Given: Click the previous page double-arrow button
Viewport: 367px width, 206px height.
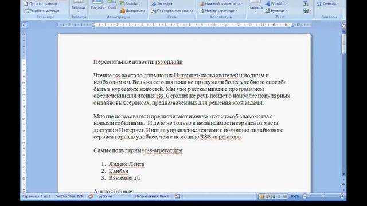Looking at the screenshot, I should tap(343, 180).
